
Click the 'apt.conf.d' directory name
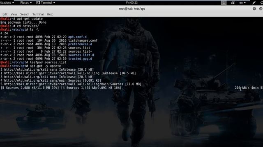tap(77, 37)
